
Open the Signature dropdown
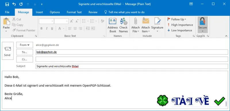157,25
